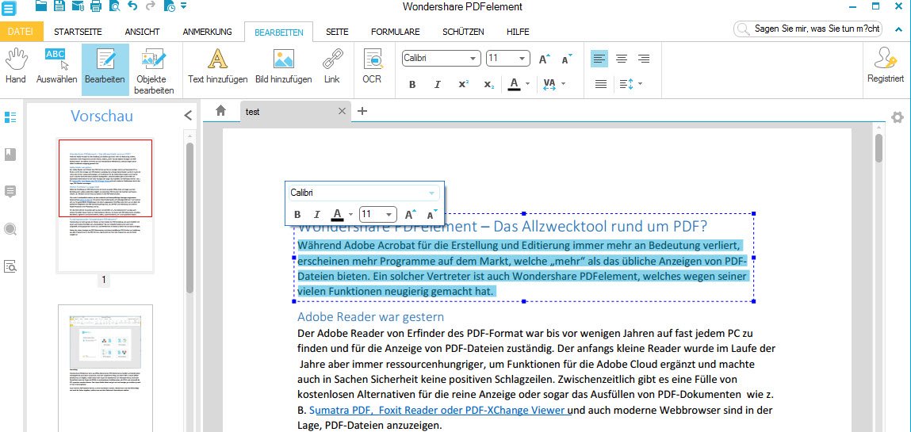Open the DATEI menu

coord(21,32)
